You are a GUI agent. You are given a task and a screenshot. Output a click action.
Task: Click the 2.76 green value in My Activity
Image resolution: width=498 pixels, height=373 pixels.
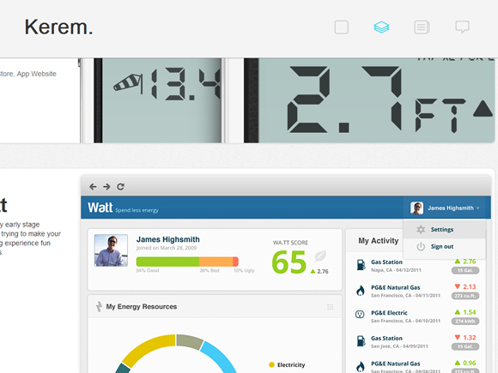(x=470, y=262)
